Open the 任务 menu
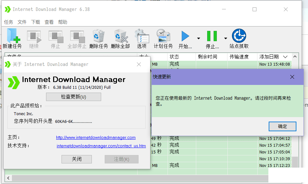308x184 pixels. (x=8, y=22)
